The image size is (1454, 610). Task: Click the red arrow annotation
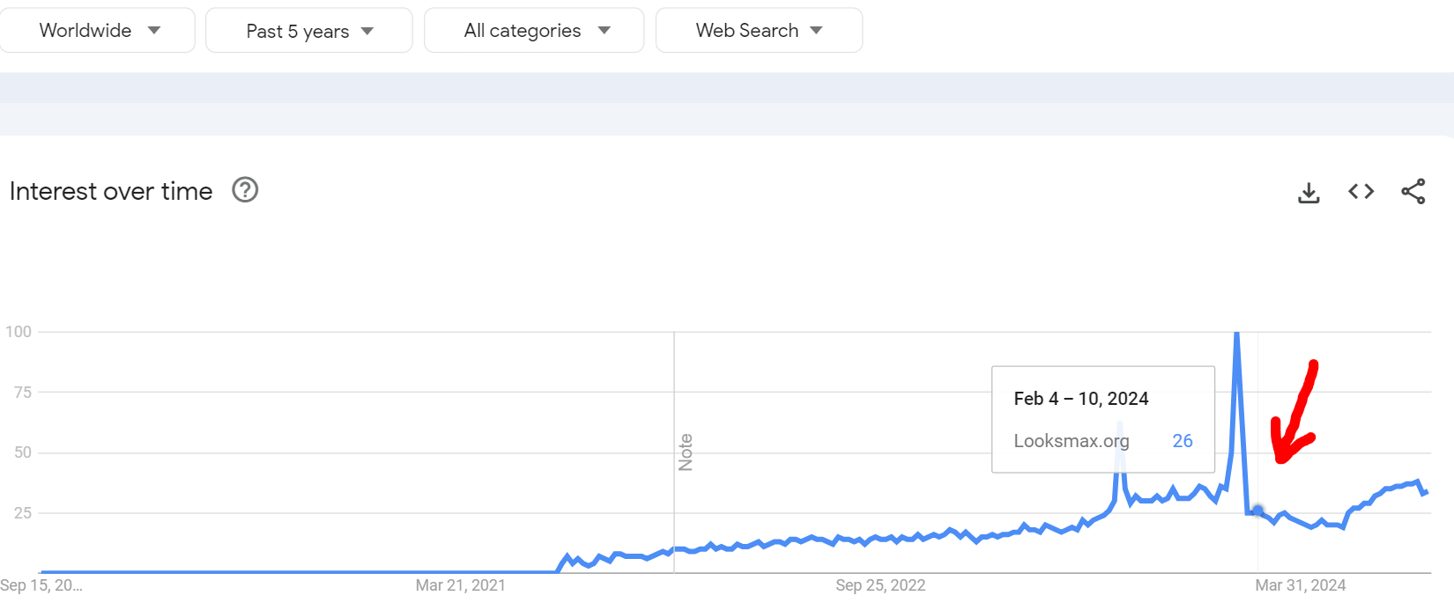[x=1295, y=414]
